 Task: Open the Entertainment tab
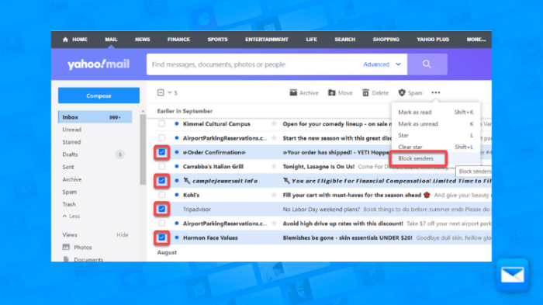[267, 40]
